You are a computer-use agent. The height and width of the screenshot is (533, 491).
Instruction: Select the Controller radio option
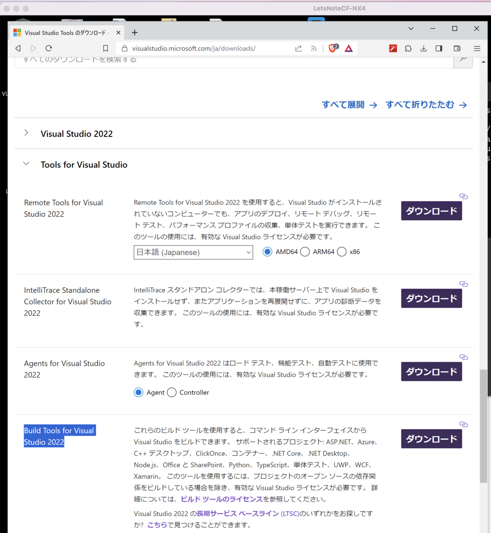(x=172, y=392)
